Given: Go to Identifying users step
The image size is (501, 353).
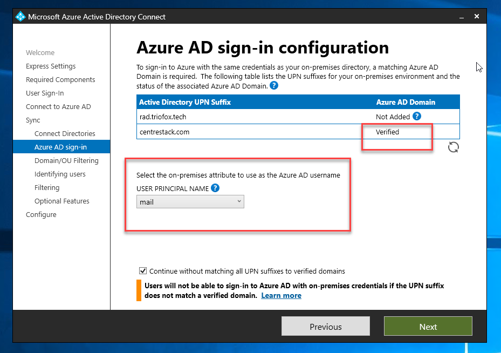Looking at the screenshot, I should click(60, 174).
